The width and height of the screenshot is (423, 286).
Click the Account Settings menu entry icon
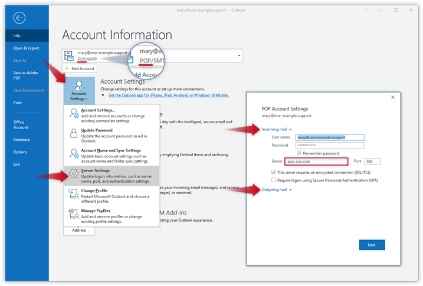[74, 113]
